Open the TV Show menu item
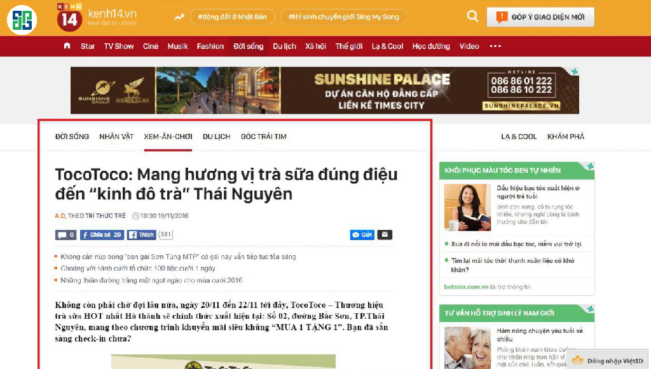 coord(119,46)
